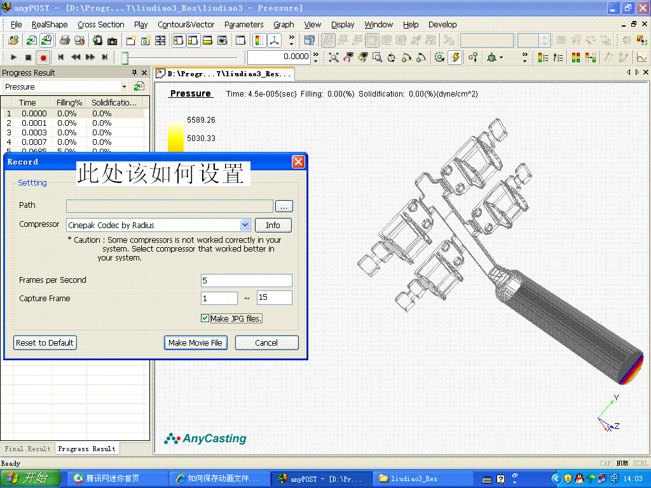Click the Make Movie File button
Viewport: 651px width, 488px height.
[x=196, y=342]
